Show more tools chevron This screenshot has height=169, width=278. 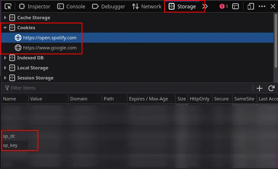205,7
